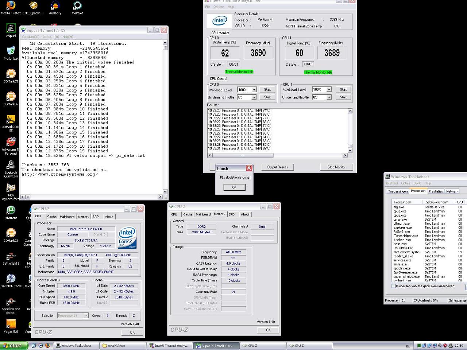Open 3DMark2001 SE desktop icon
467x350 pixels.
tap(11, 123)
